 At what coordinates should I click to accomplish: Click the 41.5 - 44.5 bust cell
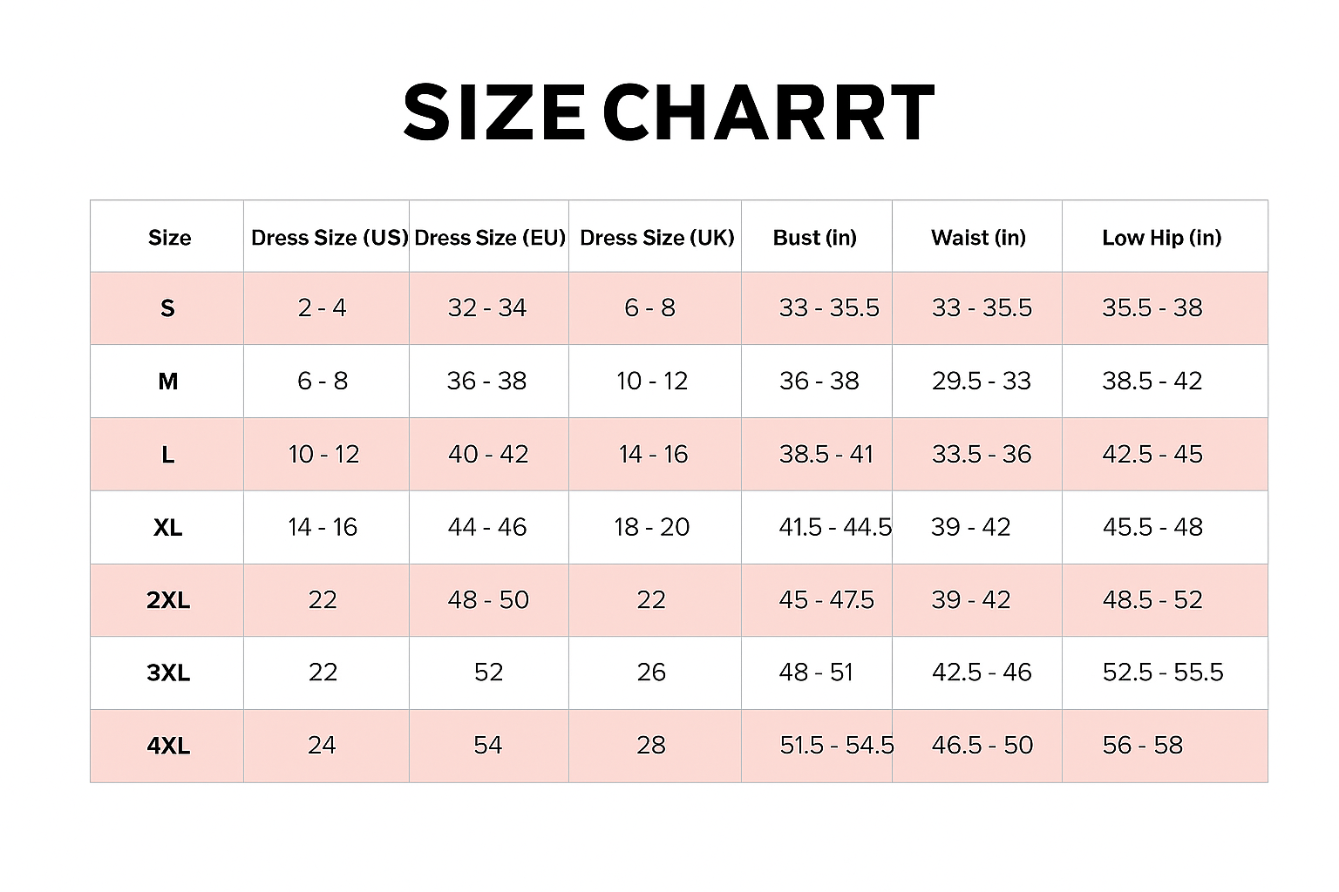point(834,527)
